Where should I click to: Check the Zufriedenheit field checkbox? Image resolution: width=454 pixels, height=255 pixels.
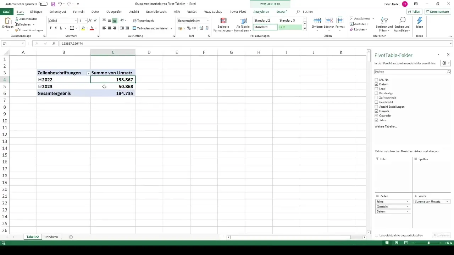[376, 98]
